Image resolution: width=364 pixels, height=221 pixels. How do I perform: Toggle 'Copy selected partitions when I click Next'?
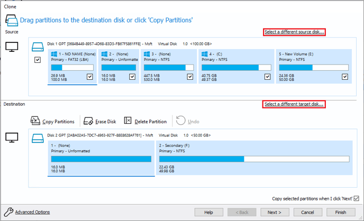click(357, 198)
